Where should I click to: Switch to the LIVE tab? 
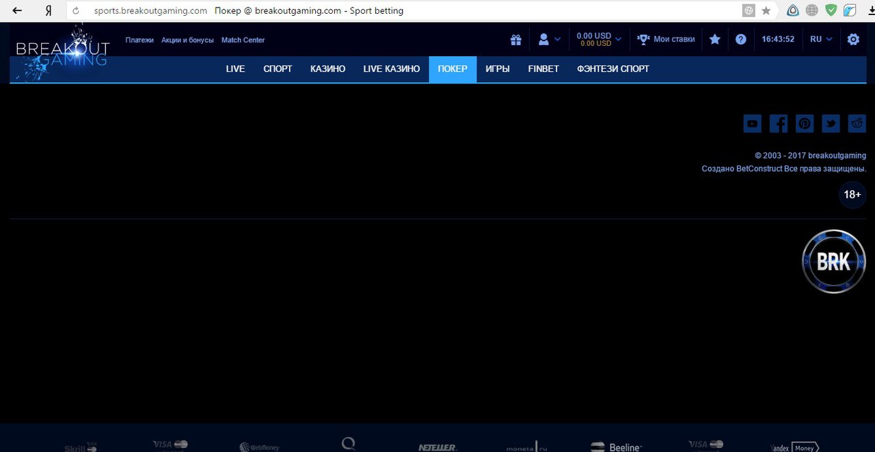(x=235, y=69)
